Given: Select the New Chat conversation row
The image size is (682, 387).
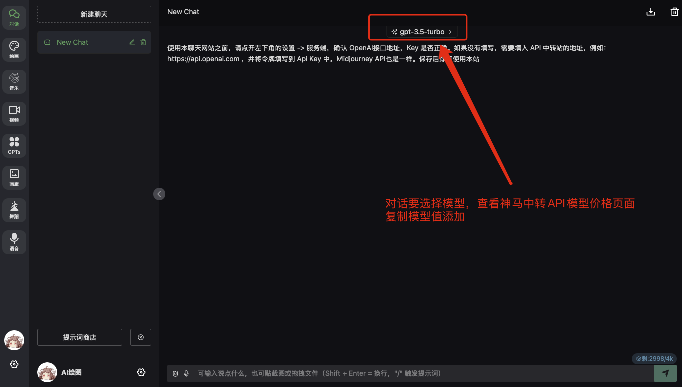Looking at the screenshot, I should coord(94,42).
